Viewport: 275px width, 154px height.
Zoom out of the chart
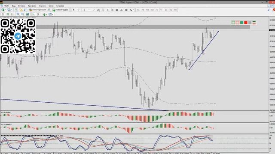(x=23, y=14)
